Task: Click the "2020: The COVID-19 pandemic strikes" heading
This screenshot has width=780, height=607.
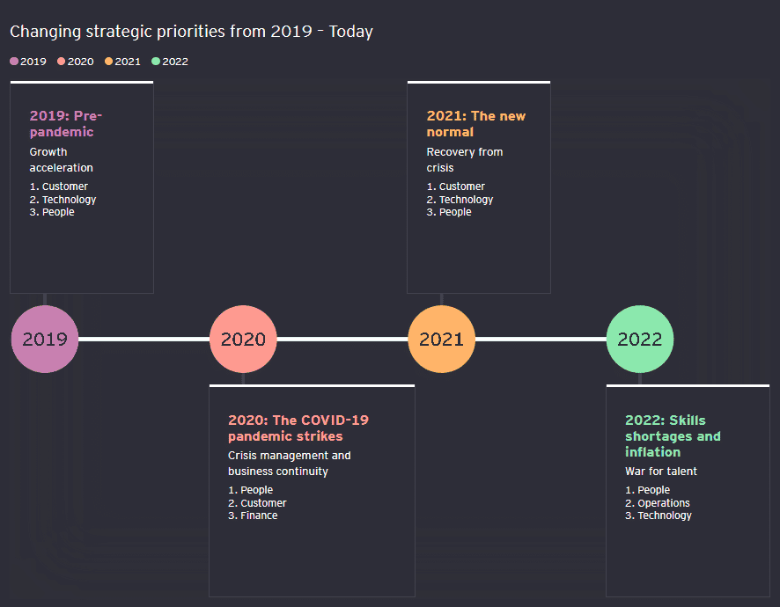Action: click(298, 428)
